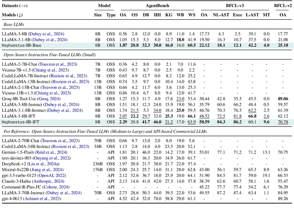Select the '236B' size of DeepSeek-v2

point(98,164)
